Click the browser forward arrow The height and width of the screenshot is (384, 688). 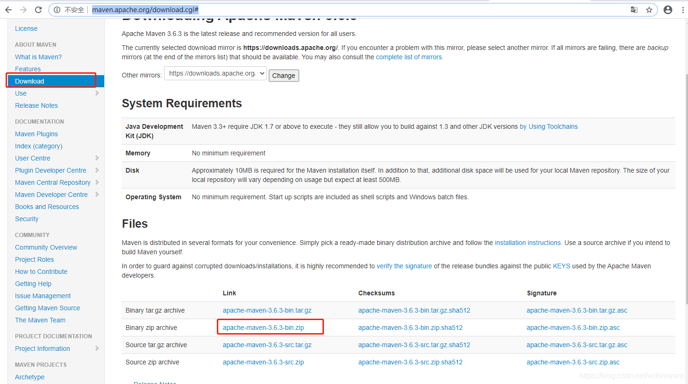pyautogui.click(x=23, y=10)
